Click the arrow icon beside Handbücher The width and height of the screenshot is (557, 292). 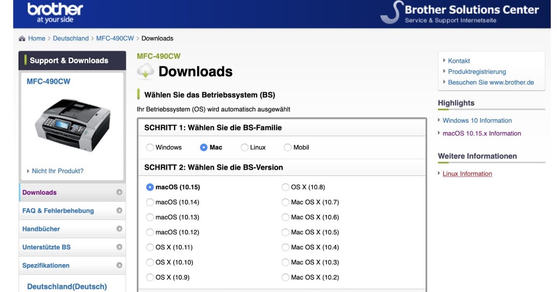119,229
